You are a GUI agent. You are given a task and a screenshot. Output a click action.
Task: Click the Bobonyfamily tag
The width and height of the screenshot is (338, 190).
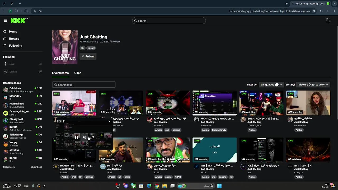pos(219,130)
